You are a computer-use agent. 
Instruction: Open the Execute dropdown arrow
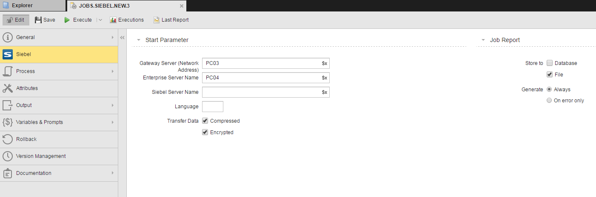coord(100,20)
